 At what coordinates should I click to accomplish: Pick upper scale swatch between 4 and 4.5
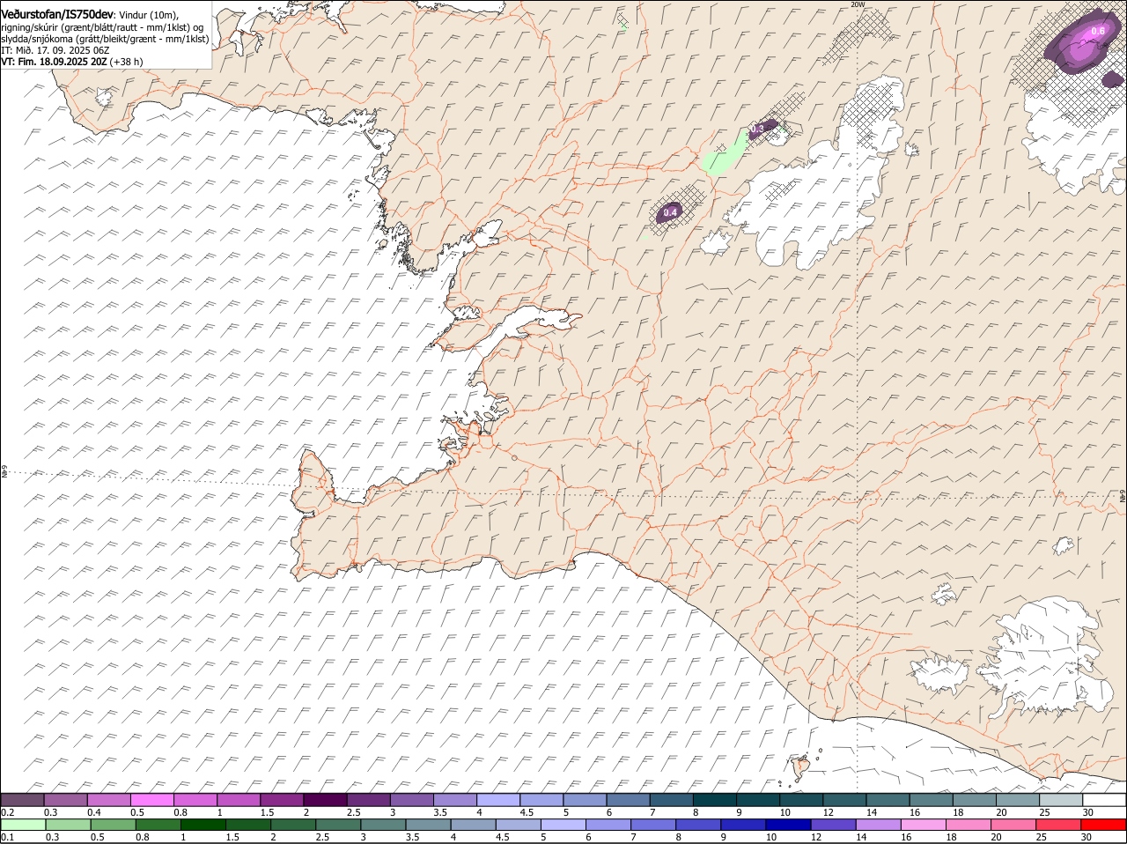coord(498,800)
